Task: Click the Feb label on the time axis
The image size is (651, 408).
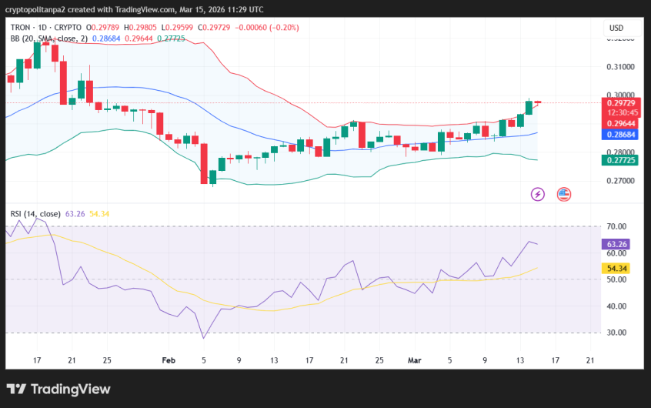Action: coord(166,360)
